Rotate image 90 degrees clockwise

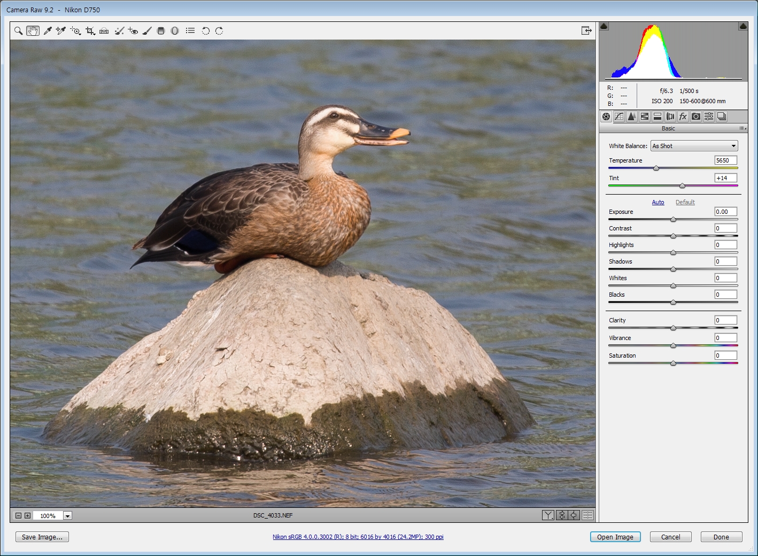(x=219, y=31)
